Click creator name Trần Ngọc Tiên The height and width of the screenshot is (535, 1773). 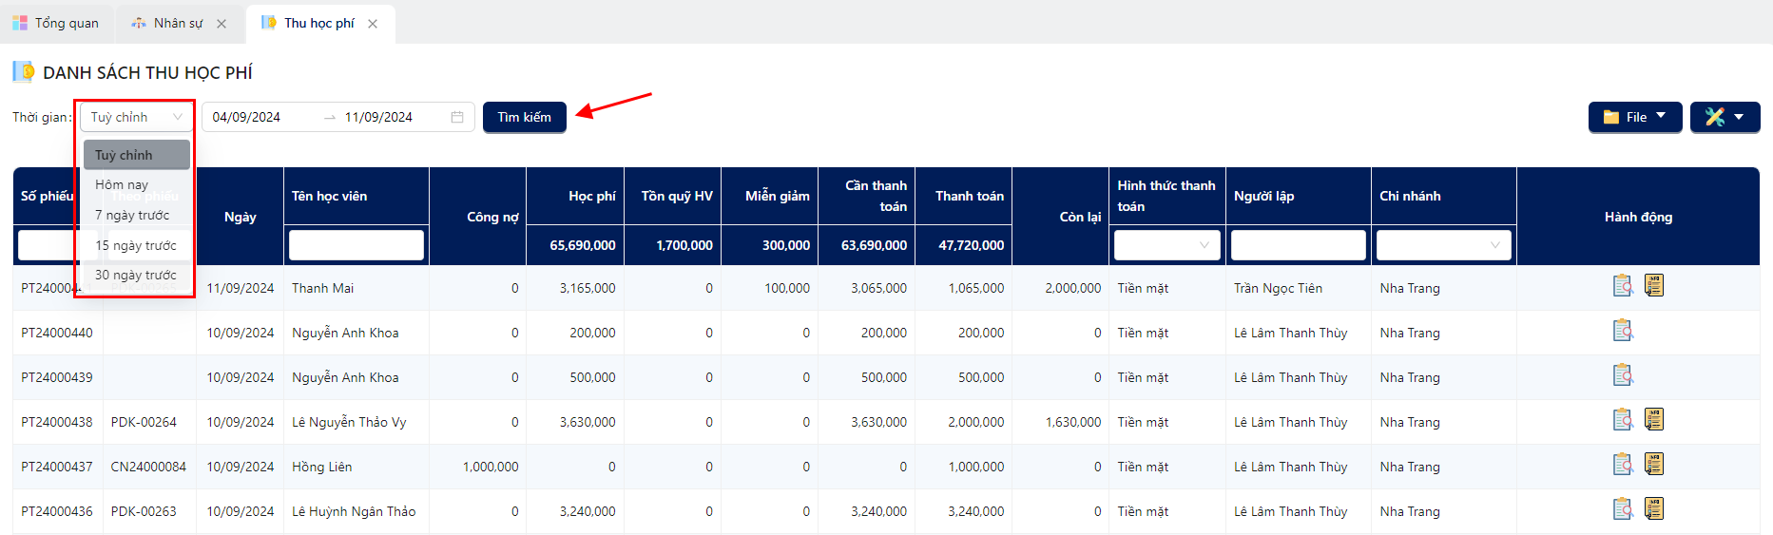[x=1278, y=288]
